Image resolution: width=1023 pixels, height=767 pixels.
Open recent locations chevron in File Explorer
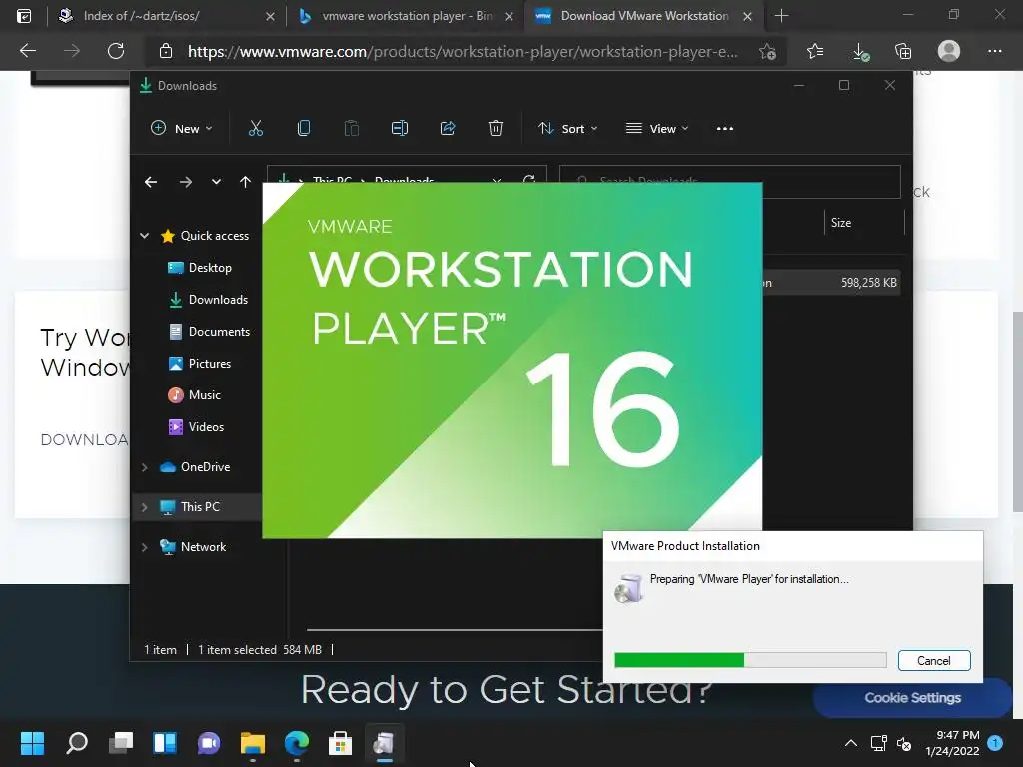216,182
